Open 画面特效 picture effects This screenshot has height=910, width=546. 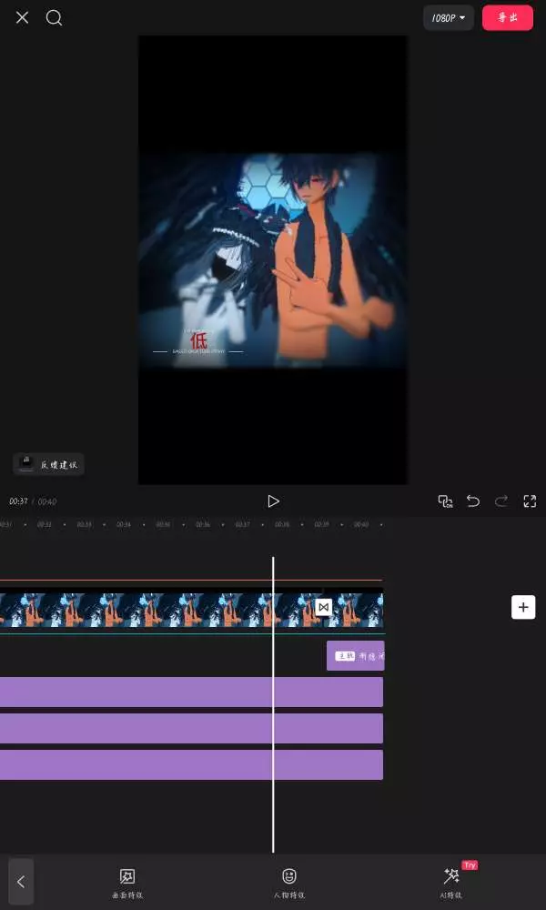[127, 884]
